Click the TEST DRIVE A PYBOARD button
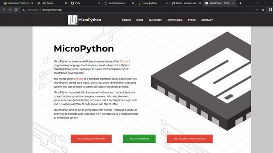 pyautogui.click(x=91, y=139)
